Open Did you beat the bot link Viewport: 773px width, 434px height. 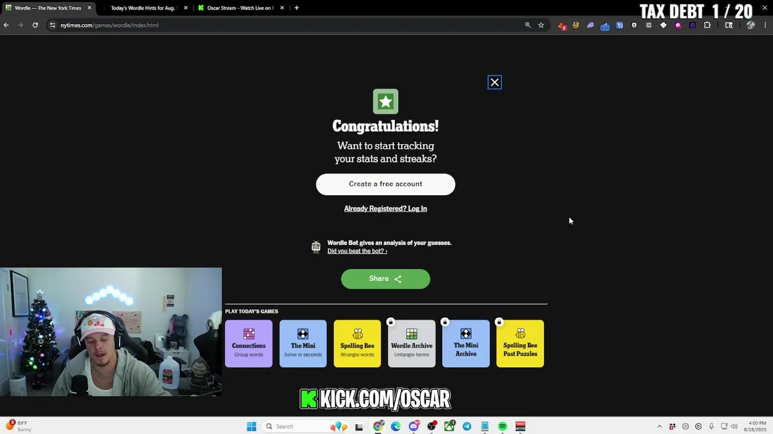pos(357,251)
